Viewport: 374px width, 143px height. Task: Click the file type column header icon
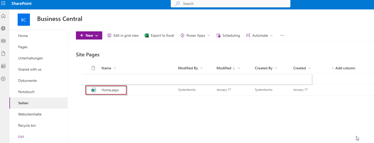[93, 68]
